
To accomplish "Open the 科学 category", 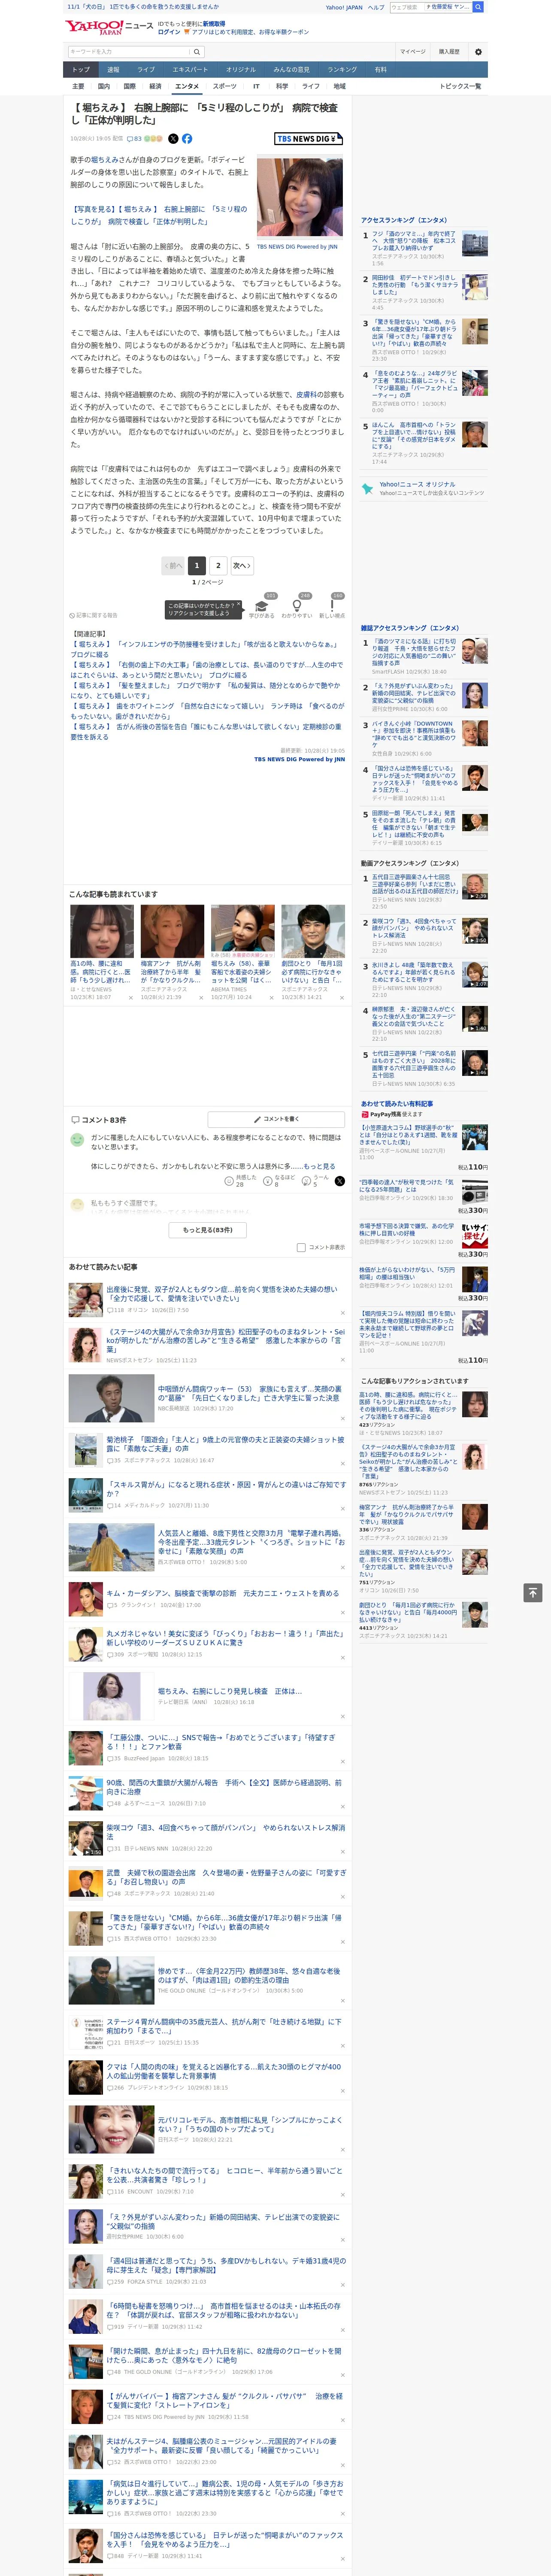I will pyautogui.click(x=282, y=86).
